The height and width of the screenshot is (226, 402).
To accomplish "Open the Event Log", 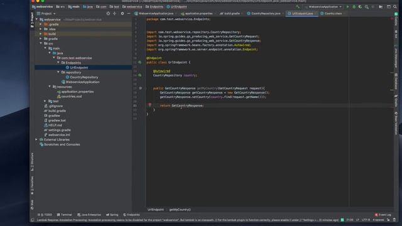I will click(x=383, y=215).
